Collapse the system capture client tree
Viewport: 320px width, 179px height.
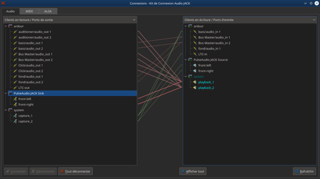(x=6, y=110)
